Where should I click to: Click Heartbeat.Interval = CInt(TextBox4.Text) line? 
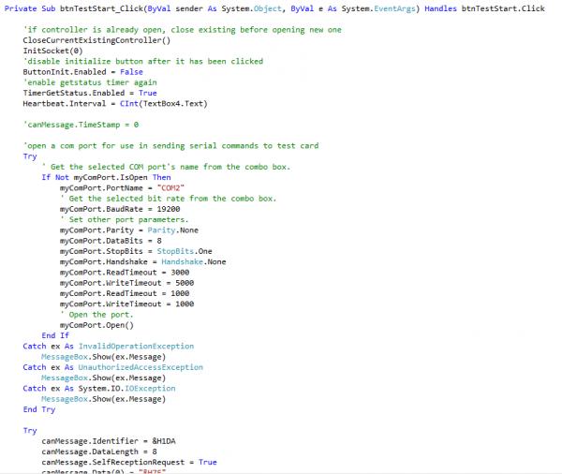pyautogui.click(x=115, y=104)
